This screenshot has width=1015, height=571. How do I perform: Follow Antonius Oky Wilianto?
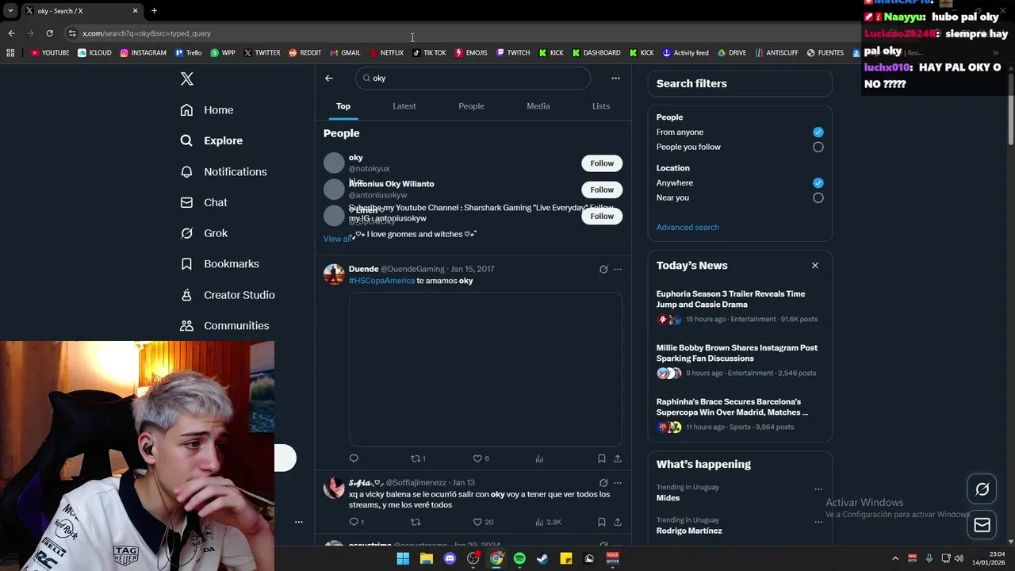[602, 190]
